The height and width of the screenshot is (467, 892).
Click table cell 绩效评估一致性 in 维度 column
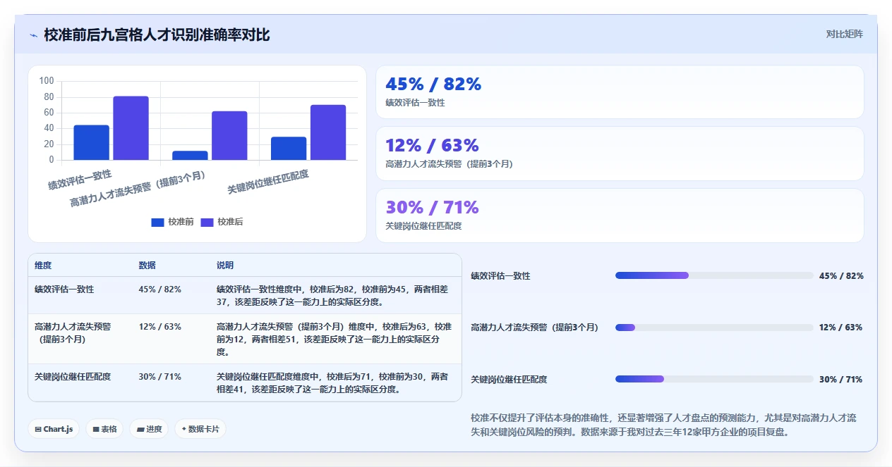(64, 289)
